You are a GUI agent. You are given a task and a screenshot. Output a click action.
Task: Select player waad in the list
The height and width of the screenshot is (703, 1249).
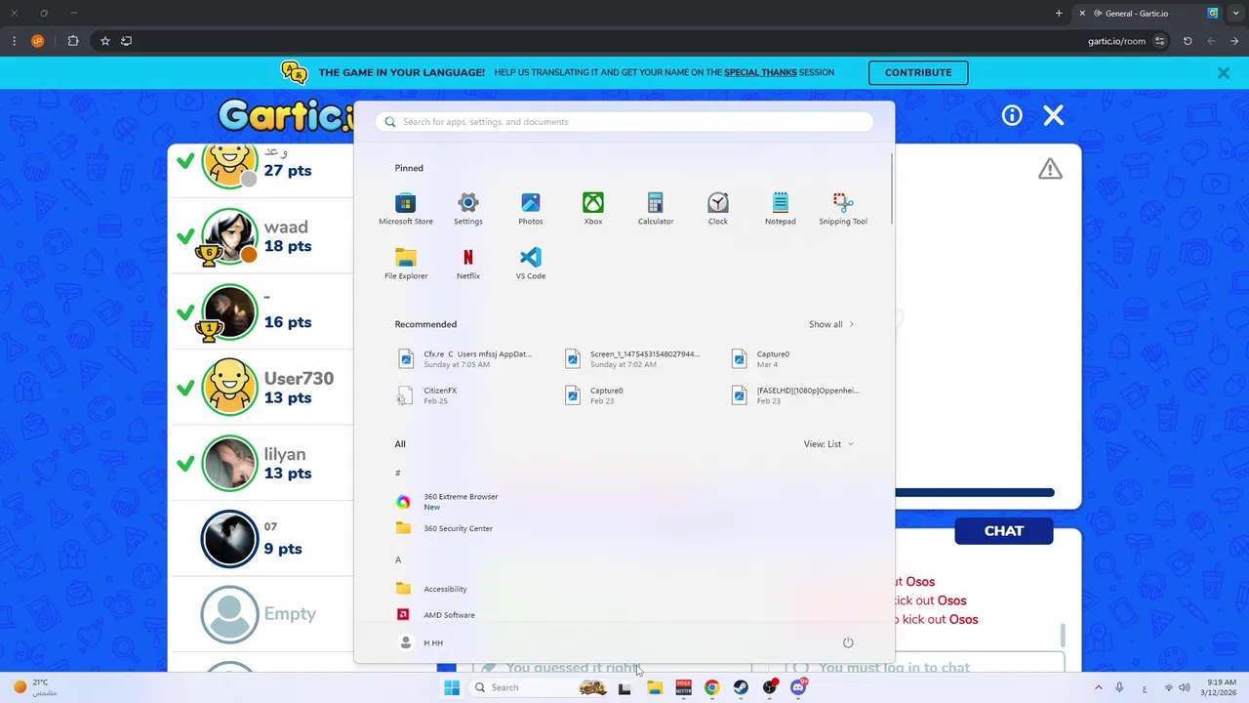coord(262,236)
